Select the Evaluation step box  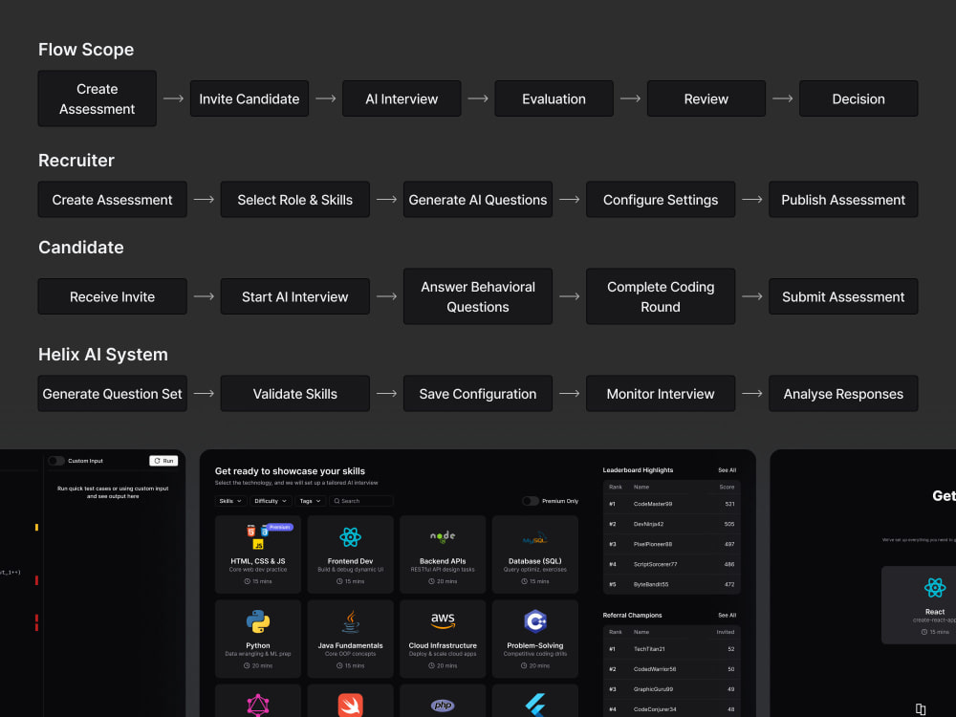point(554,98)
